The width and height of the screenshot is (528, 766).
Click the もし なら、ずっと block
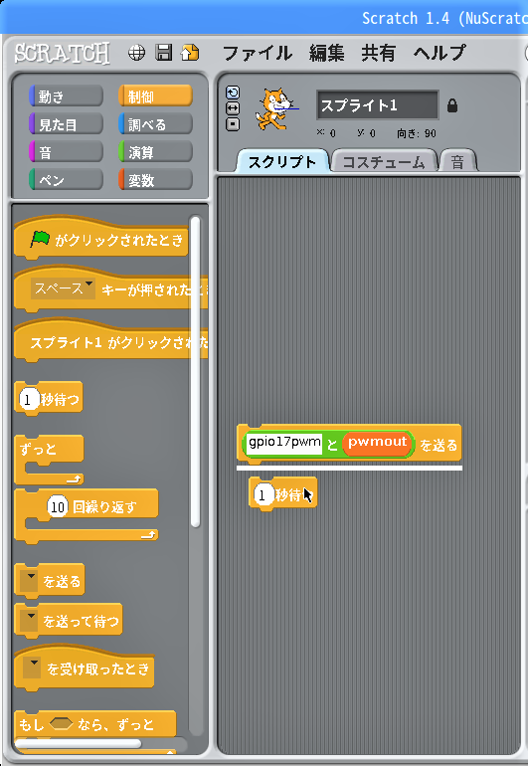click(95, 724)
